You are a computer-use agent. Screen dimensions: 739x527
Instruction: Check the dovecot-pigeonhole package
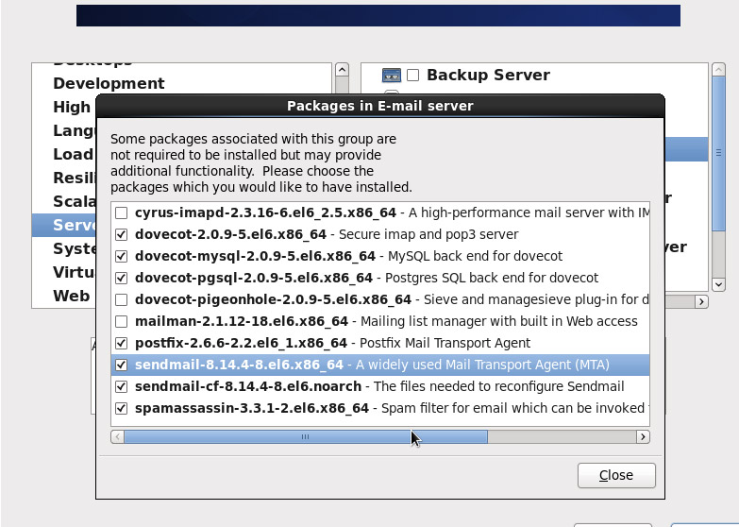tap(121, 300)
